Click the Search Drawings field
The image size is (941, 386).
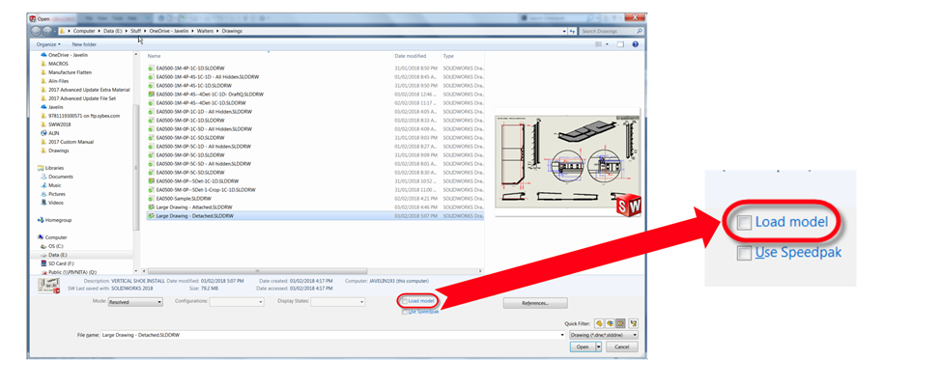[x=612, y=31]
